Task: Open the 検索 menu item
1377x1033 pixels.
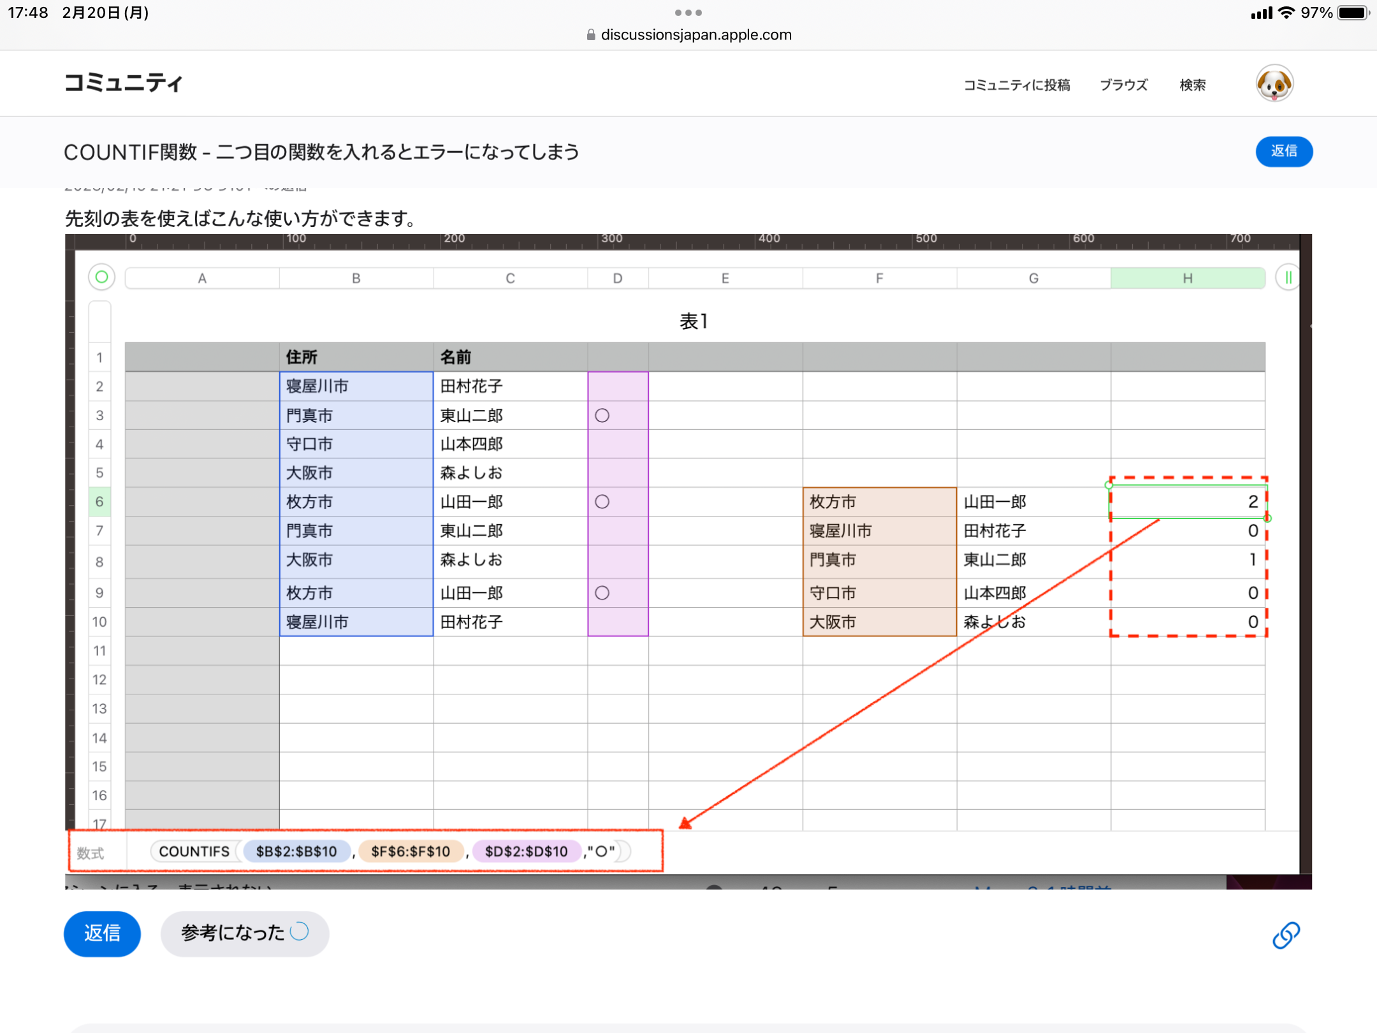Action: [x=1192, y=85]
